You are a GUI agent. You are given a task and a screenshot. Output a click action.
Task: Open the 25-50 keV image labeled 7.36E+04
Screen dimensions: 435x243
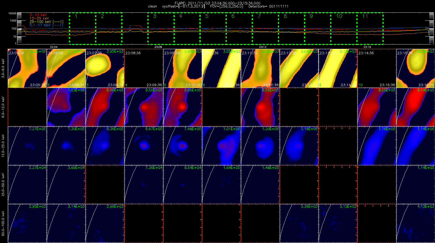tap(144, 185)
